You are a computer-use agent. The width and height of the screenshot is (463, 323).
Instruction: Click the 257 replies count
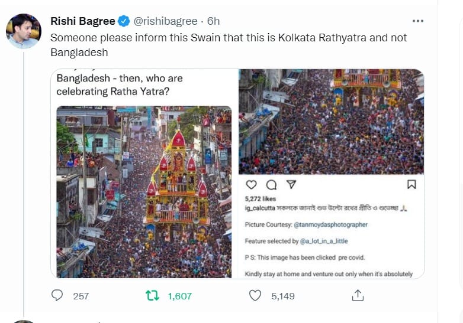click(x=81, y=296)
